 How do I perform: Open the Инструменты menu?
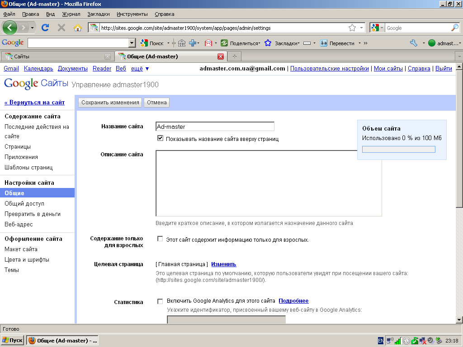click(x=132, y=14)
